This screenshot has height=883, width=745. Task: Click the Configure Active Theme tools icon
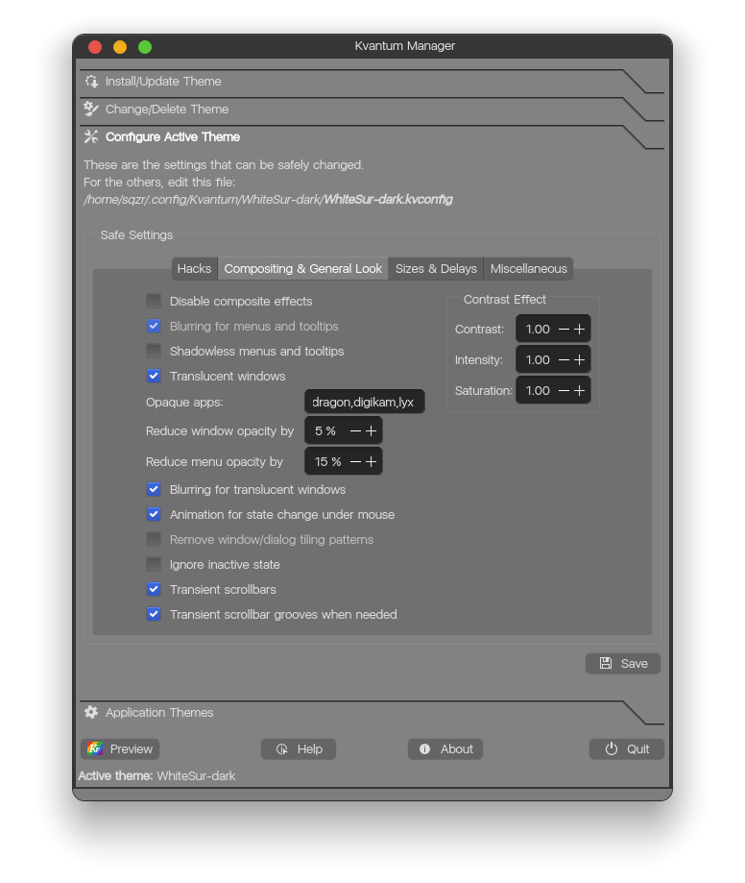pos(91,136)
